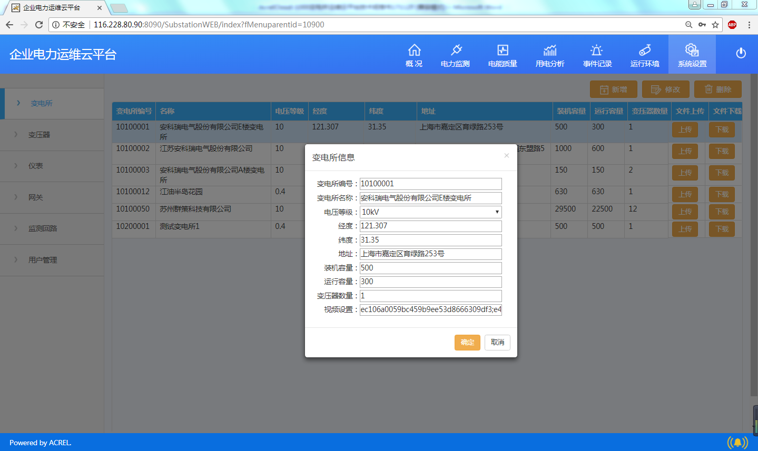
Task: Select the 系统设置 menu tab
Action: point(692,55)
